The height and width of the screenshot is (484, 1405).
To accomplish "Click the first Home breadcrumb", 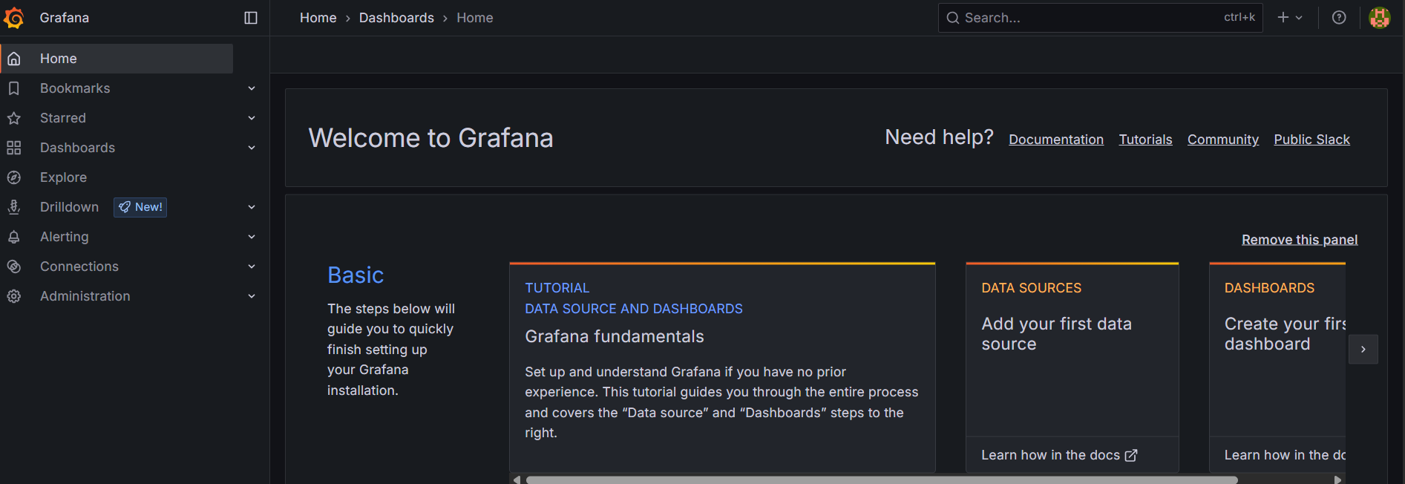I will [318, 18].
